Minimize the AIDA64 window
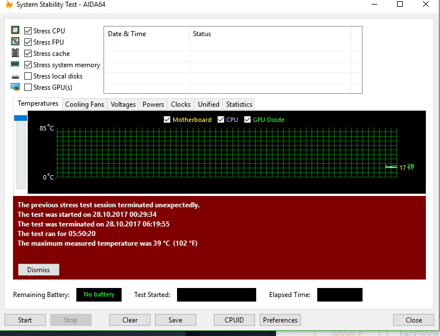440x336 pixels. click(x=374, y=4)
